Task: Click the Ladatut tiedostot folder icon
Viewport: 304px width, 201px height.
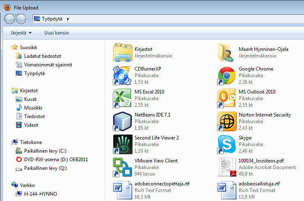Action: [19, 56]
